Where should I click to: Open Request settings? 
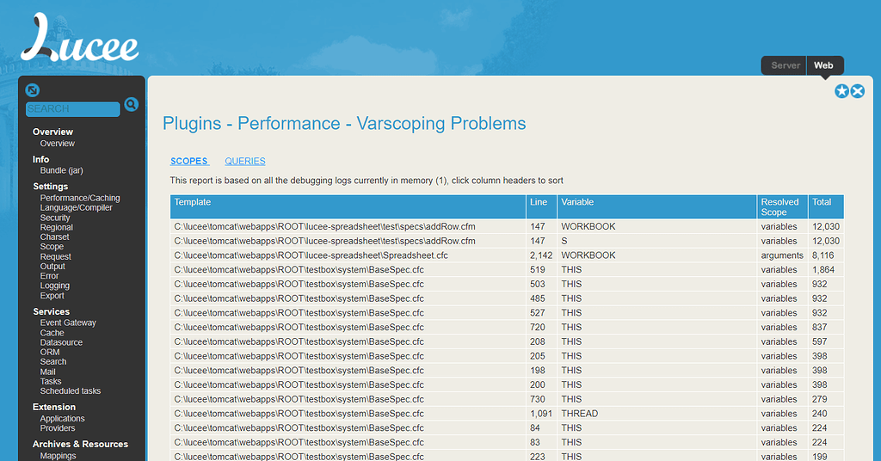(56, 256)
